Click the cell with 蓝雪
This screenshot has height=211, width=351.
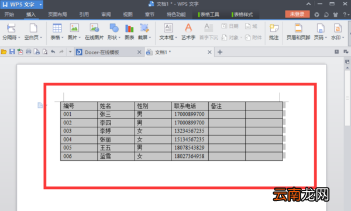click(x=116, y=156)
